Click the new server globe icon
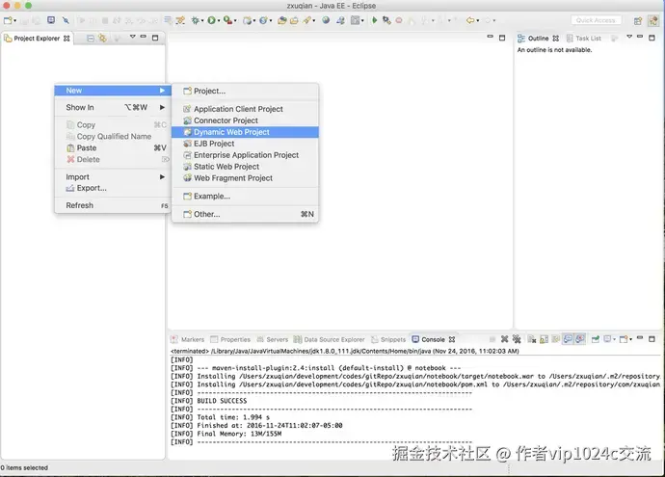The width and height of the screenshot is (665, 477). (247, 20)
